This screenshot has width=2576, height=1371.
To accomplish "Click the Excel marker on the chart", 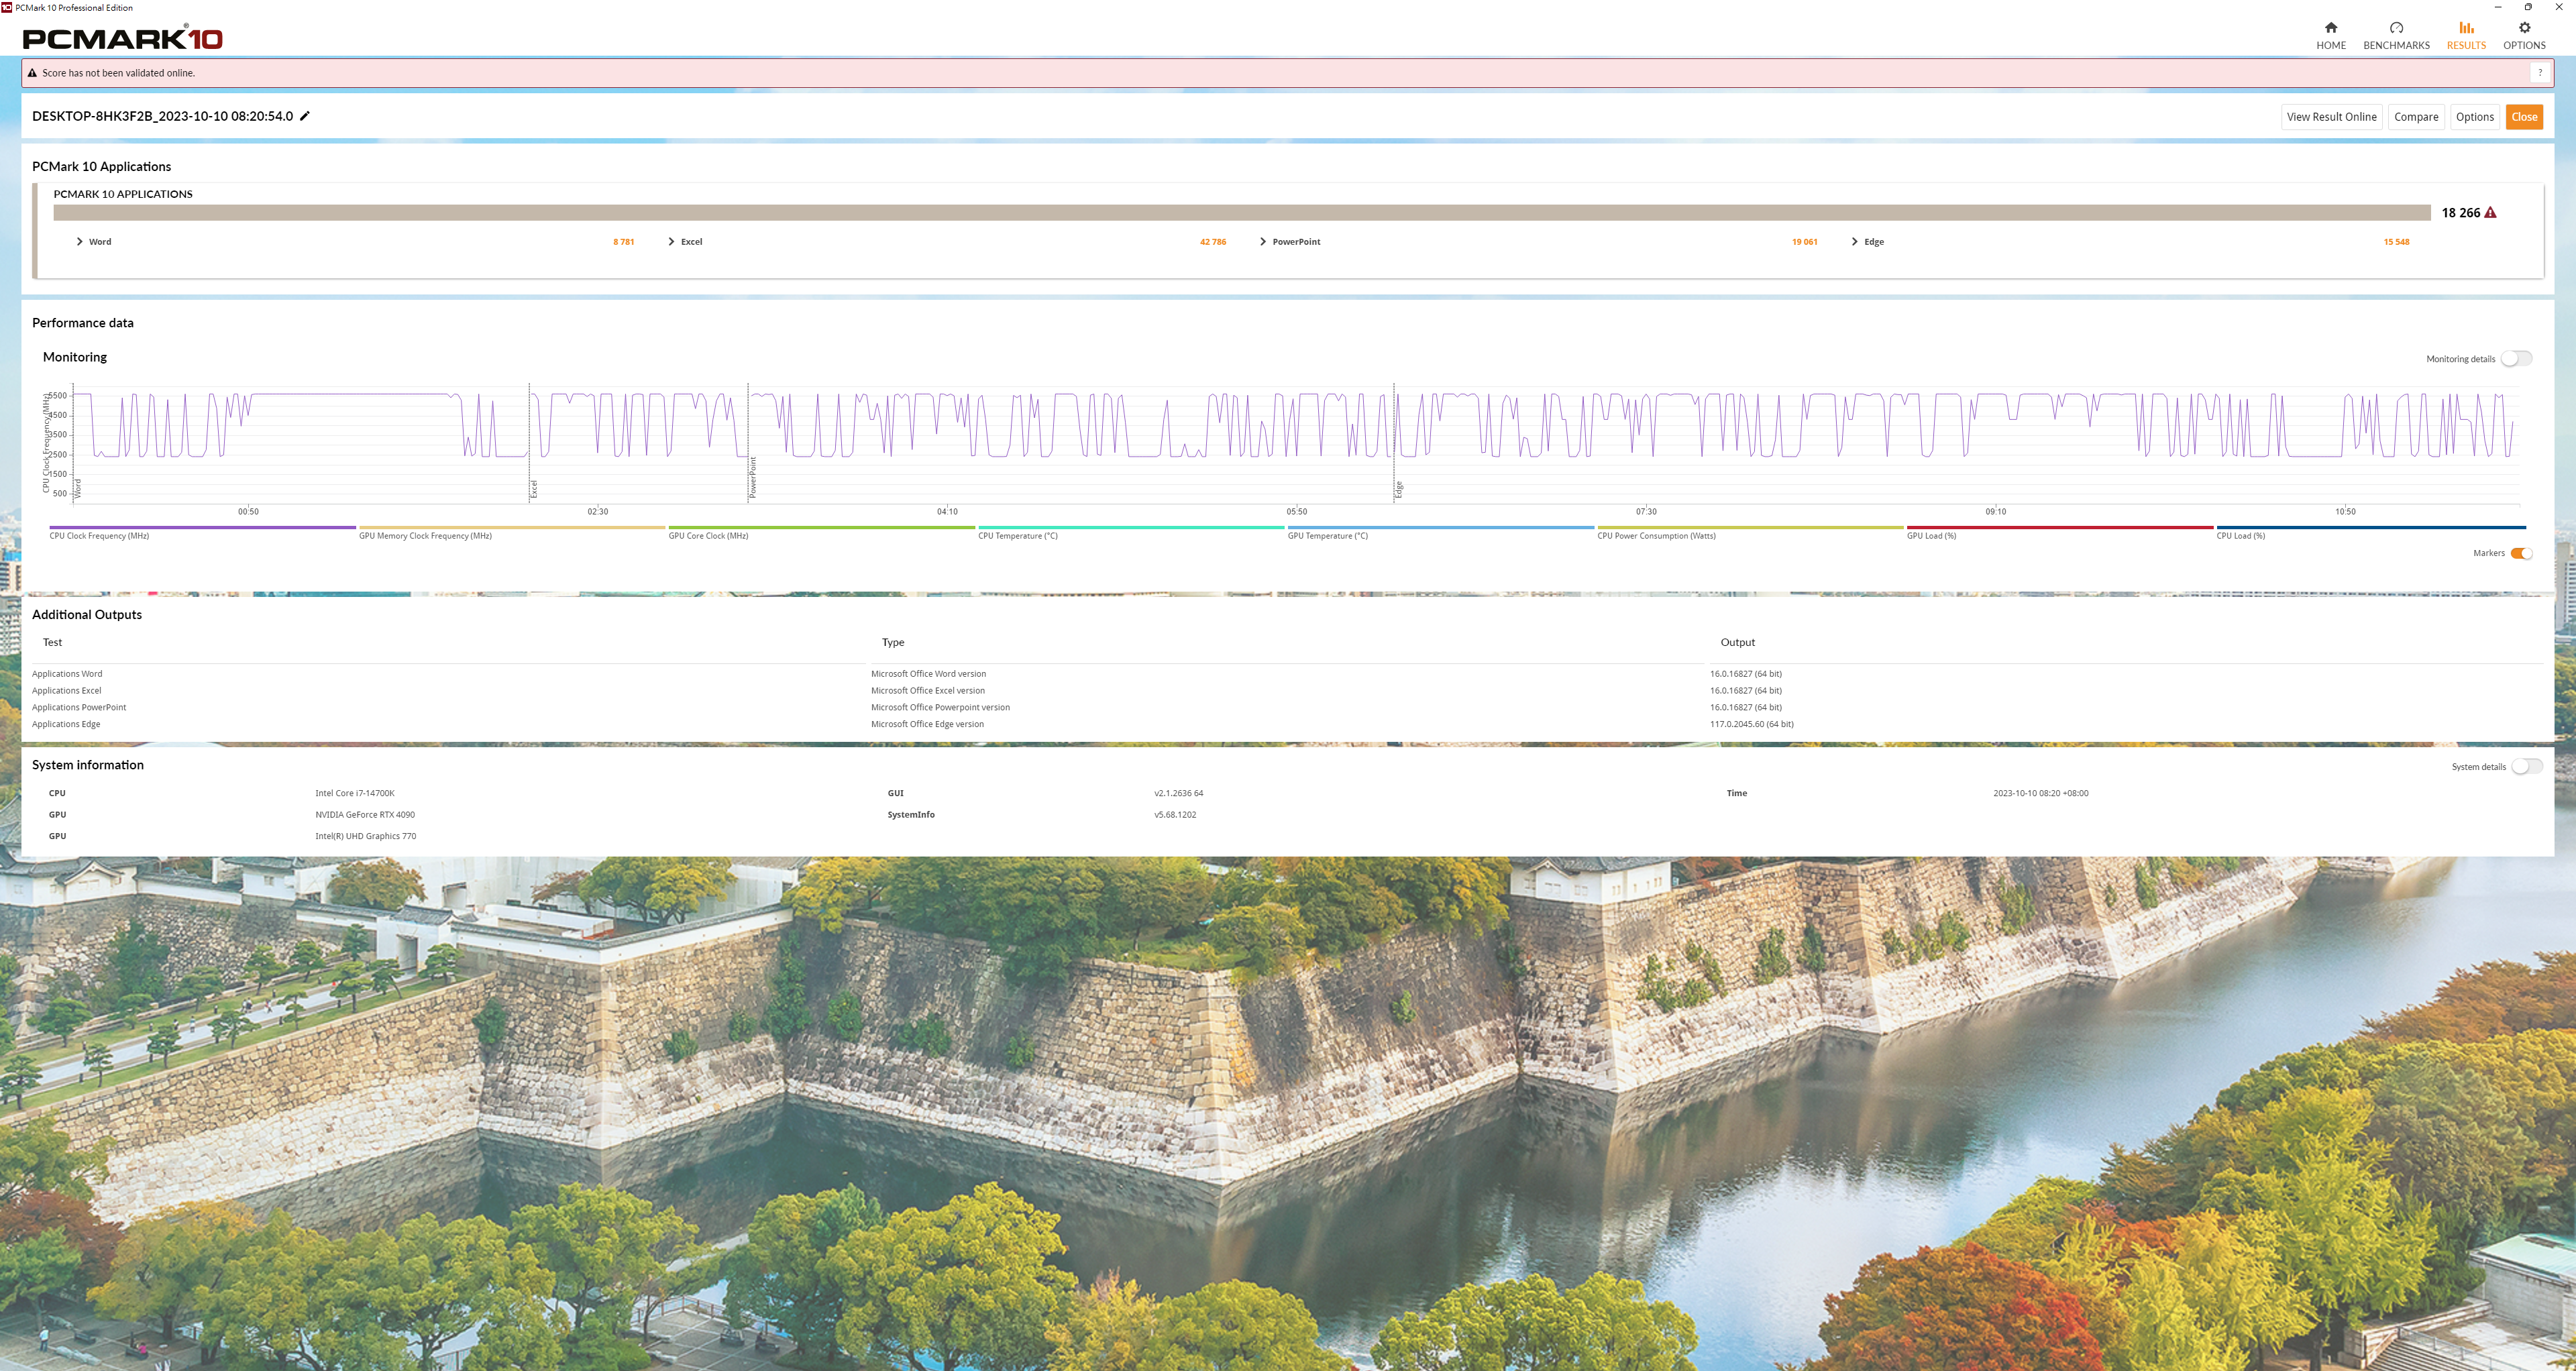I will (x=534, y=489).
